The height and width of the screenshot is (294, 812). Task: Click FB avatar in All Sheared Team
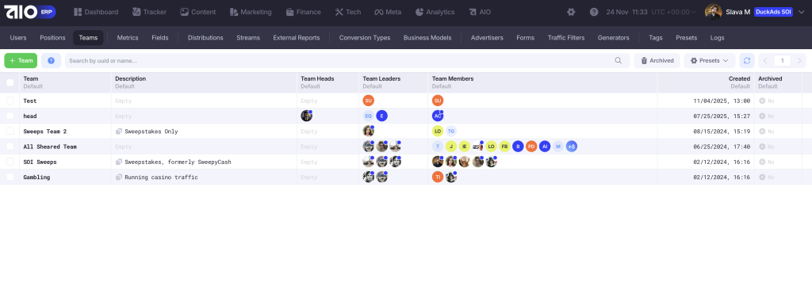click(504, 147)
